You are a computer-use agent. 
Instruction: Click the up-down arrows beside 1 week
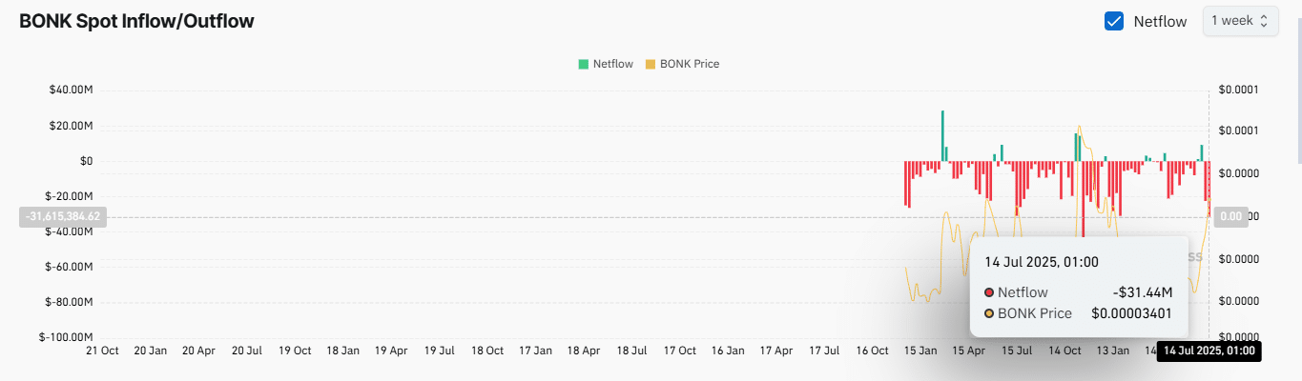click(1264, 21)
